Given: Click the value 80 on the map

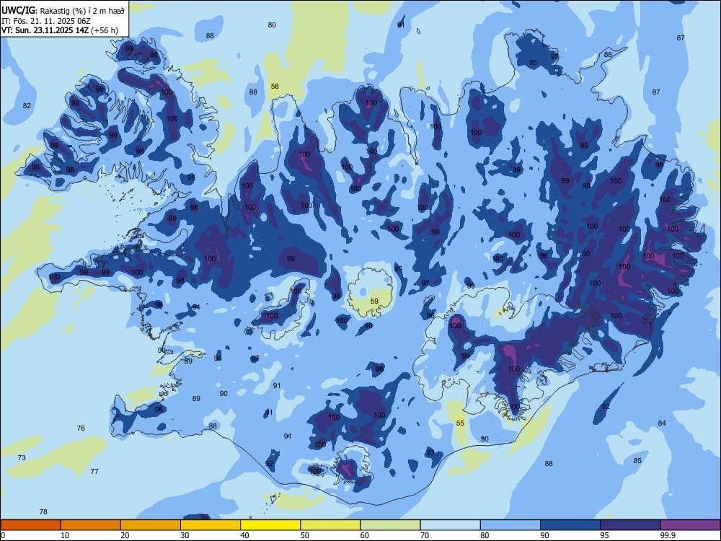Looking at the screenshot, I should tap(273, 25).
